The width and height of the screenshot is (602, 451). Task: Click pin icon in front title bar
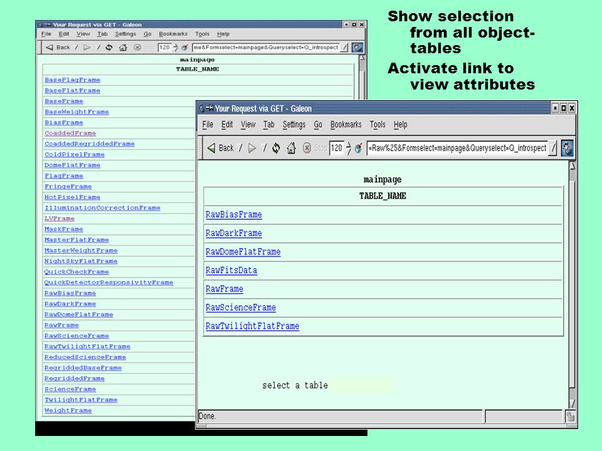[x=209, y=108]
